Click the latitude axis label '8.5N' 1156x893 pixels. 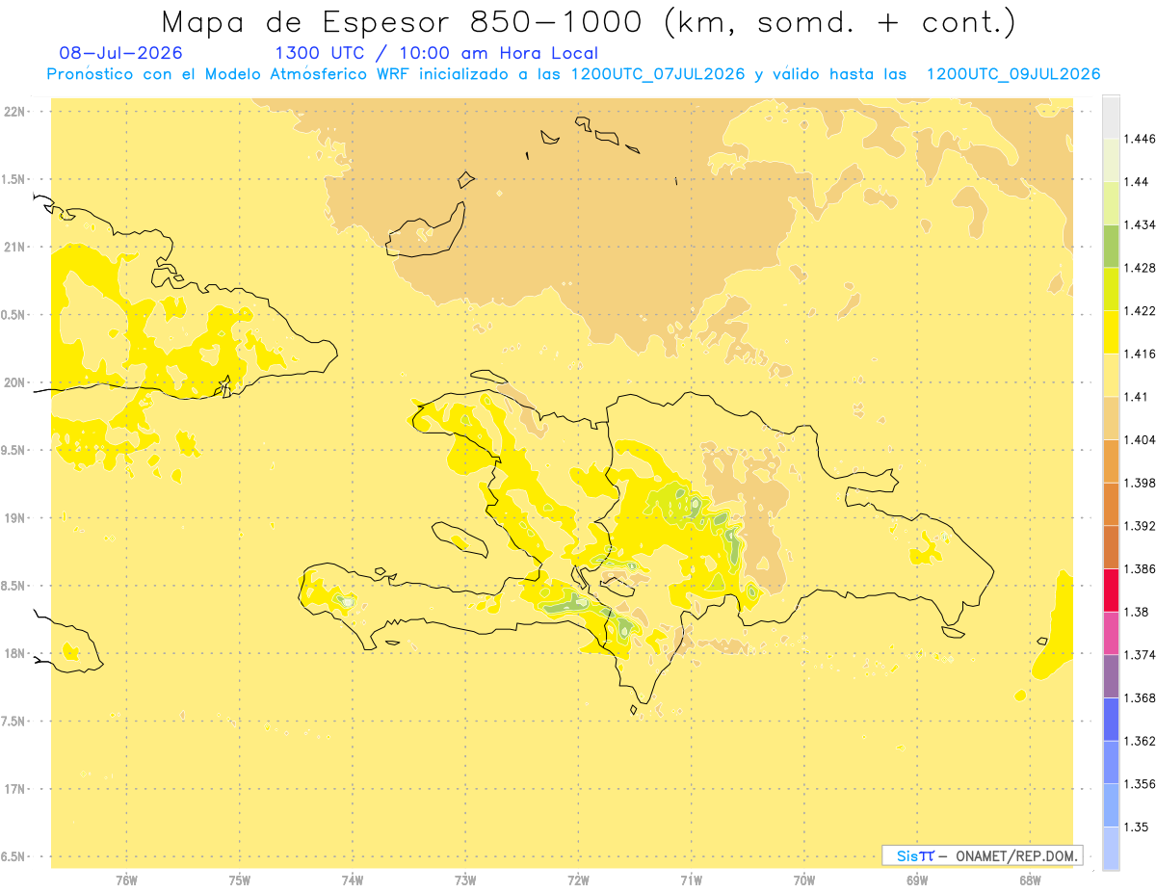[x=14, y=586]
